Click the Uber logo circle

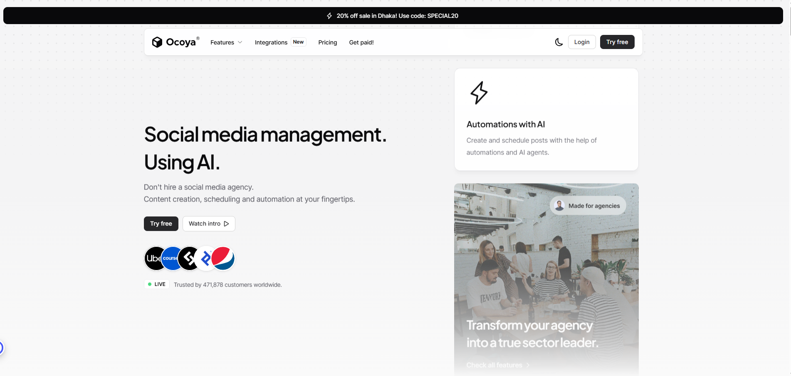pos(153,258)
